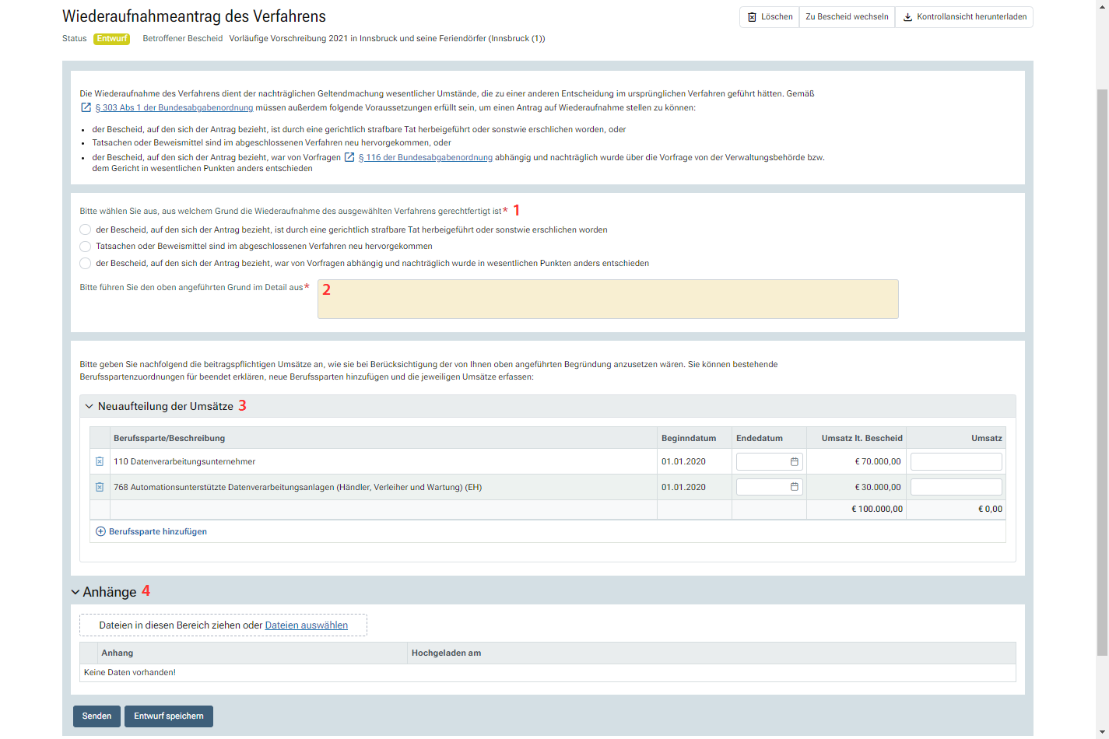Screen dimensions: 1109x739
Task: Click the detailed reason text area
Action: [607, 299]
